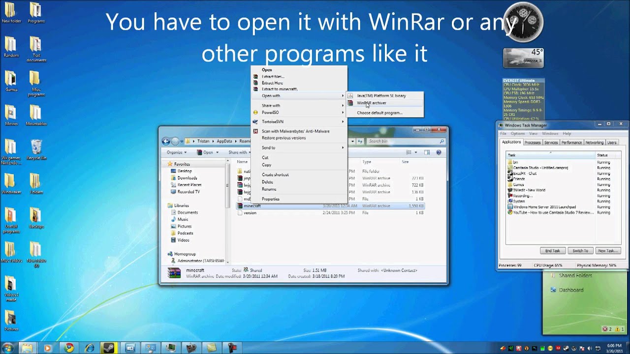630x354 pixels.
Task: Open File menu in Task Manager
Action: coord(503,134)
